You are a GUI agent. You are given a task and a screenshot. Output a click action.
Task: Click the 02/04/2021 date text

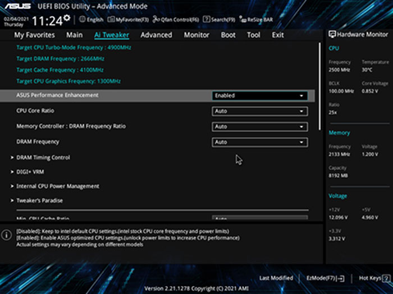click(16, 19)
